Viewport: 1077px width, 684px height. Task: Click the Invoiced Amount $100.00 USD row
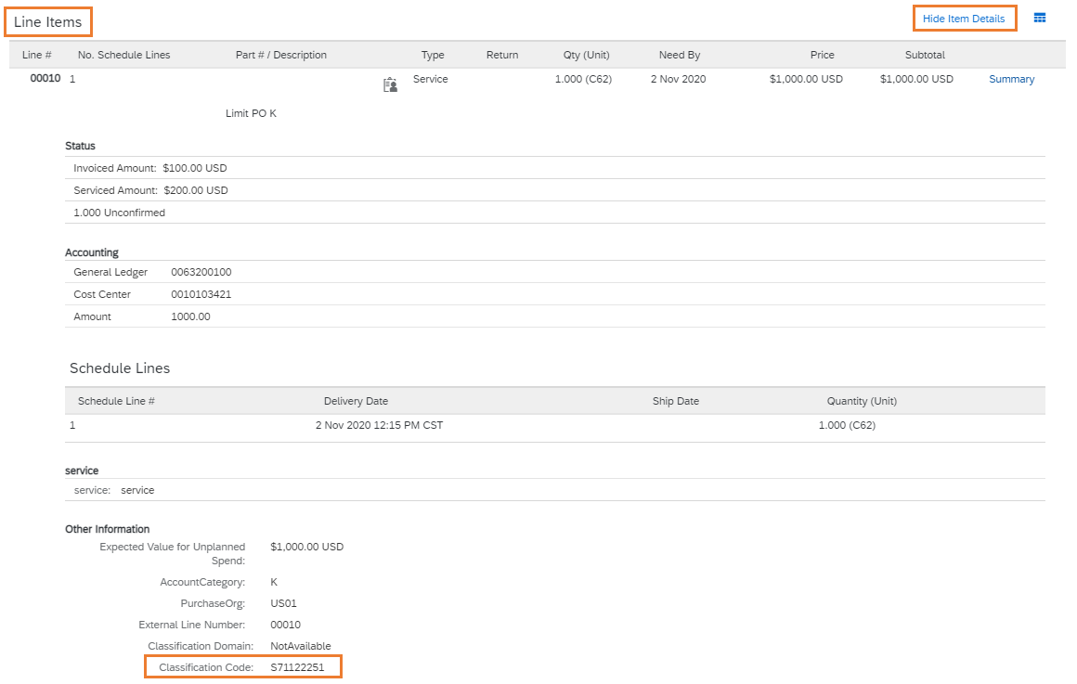click(555, 168)
